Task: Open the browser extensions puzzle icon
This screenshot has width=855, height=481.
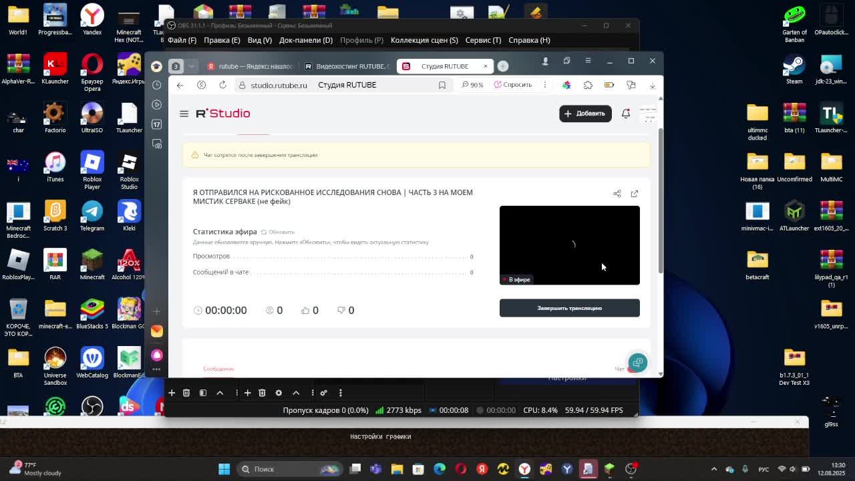Action: pyautogui.click(x=588, y=85)
